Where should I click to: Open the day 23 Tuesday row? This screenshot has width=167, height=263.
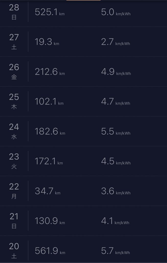(83, 161)
